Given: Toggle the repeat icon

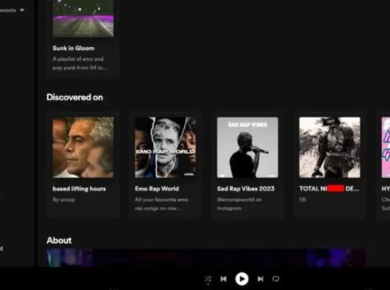Looking at the screenshot, I should [x=276, y=279].
